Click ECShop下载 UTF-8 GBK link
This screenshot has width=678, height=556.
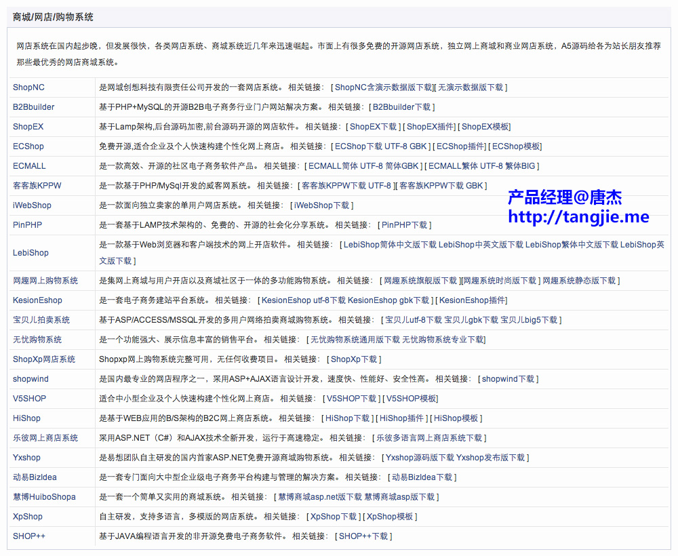point(381,146)
